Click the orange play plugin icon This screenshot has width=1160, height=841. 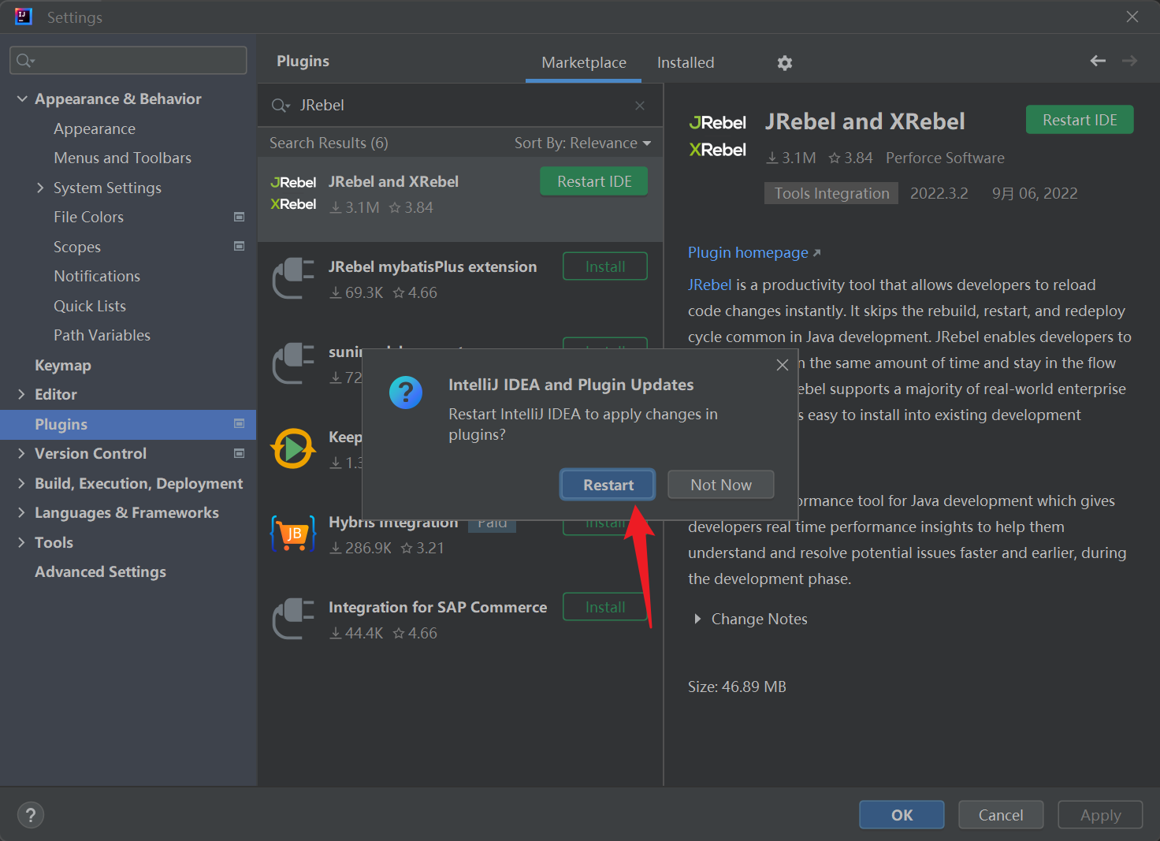coord(293,448)
